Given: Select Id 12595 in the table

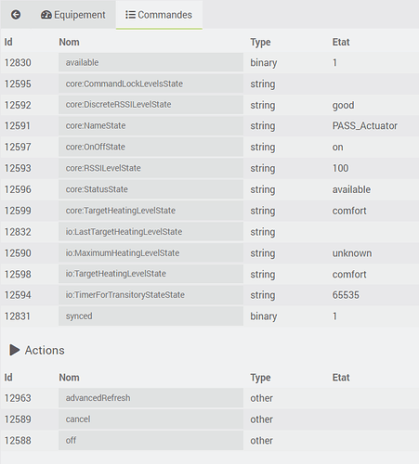Looking at the screenshot, I should point(18,84).
